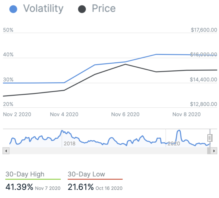Click the 21.61% low value

[x=81, y=187]
